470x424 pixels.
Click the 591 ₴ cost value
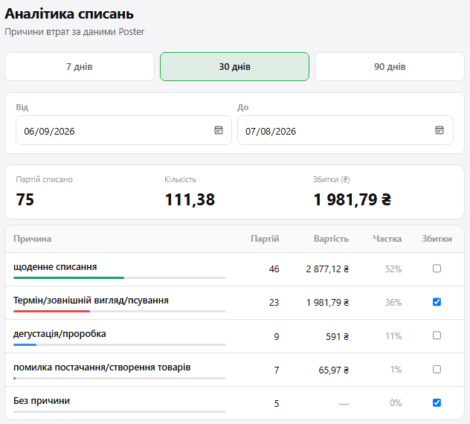point(337,336)
